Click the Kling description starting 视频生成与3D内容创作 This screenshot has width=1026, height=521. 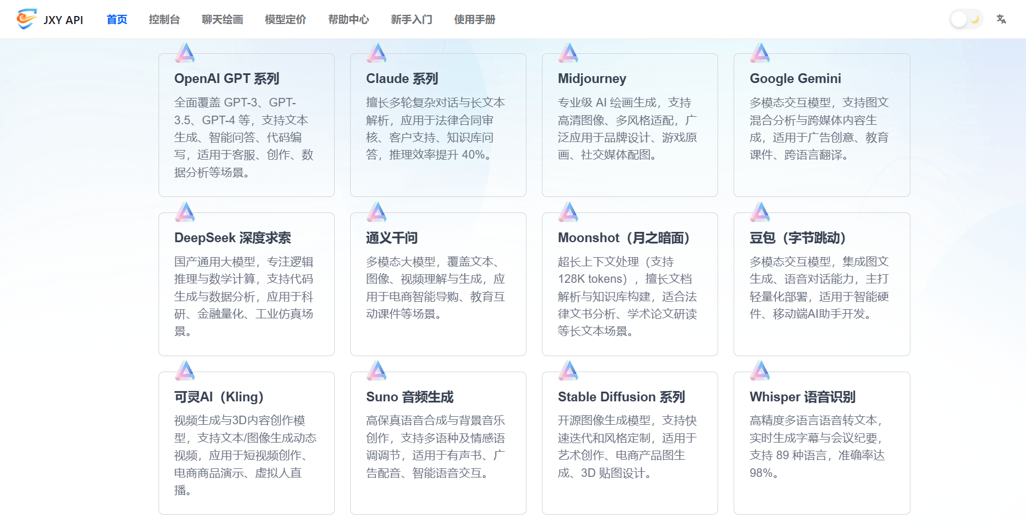[245, 455]
